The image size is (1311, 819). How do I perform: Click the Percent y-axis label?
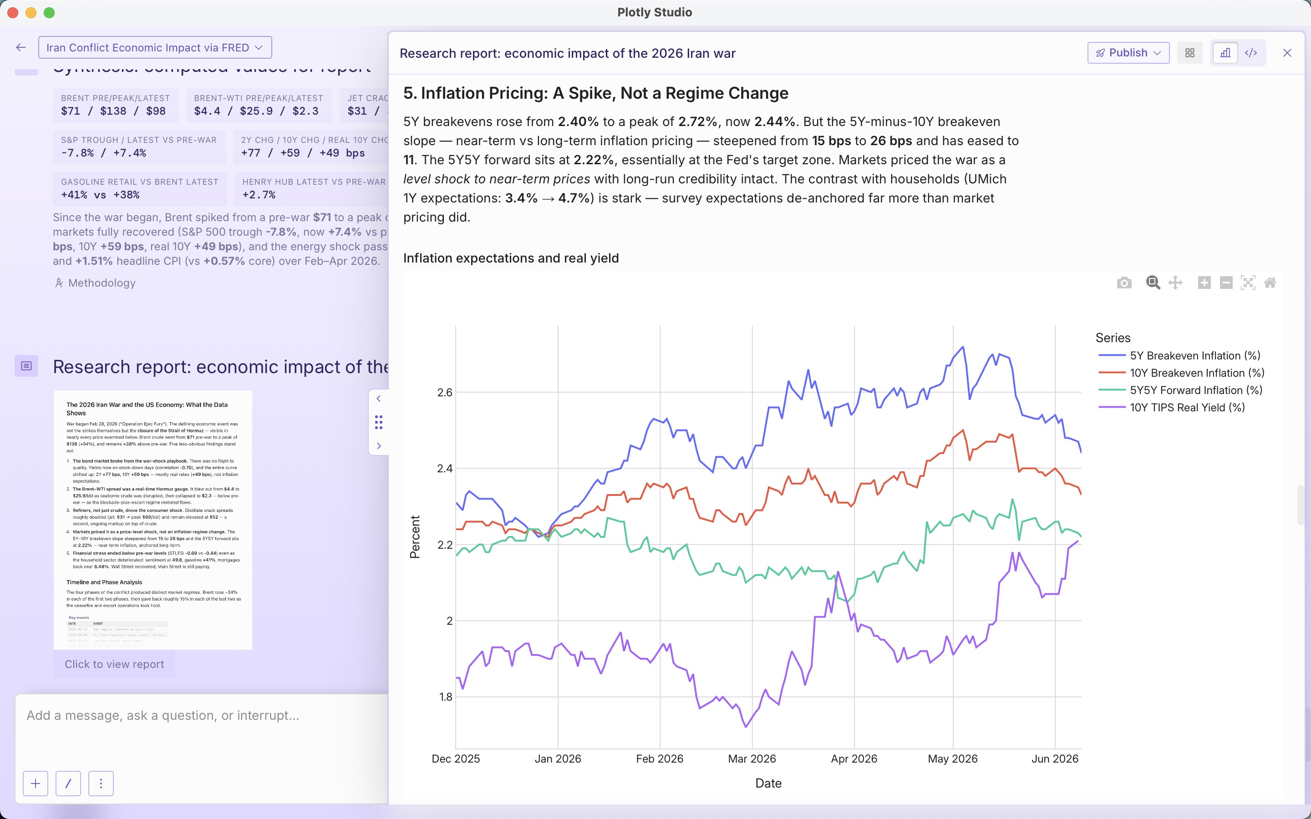[x=415, y=537]
